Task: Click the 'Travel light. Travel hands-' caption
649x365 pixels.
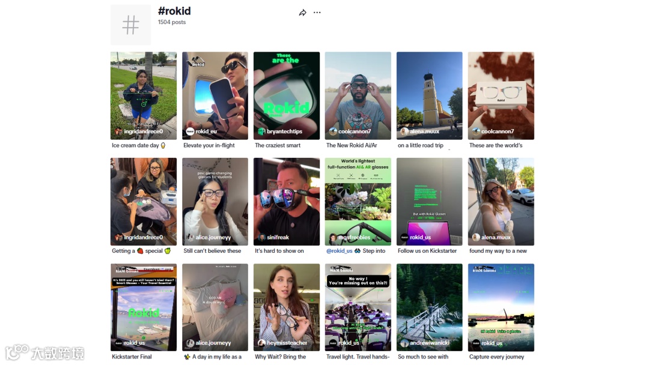Action: tap(358, 357)
